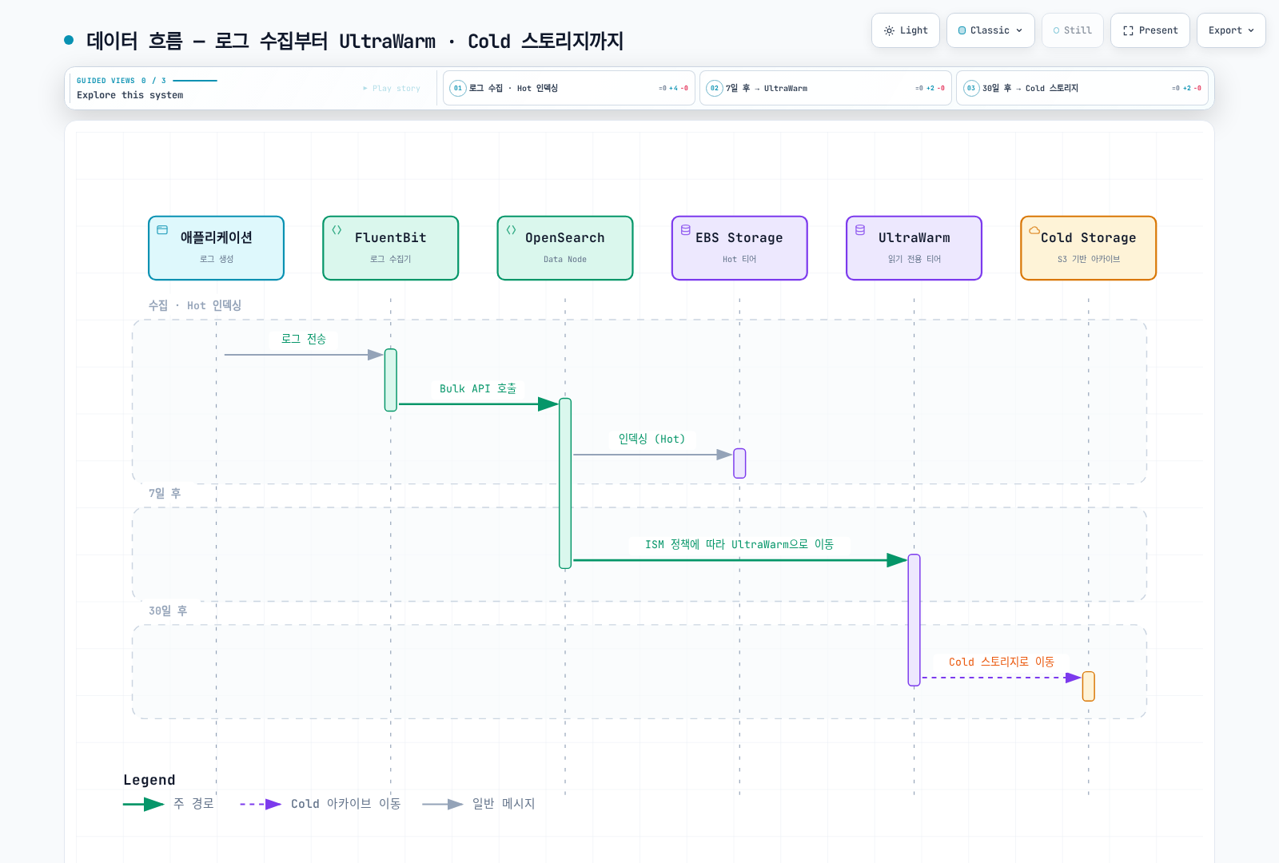
Task: Select the 애플리케이션 participant box
Action: 217,248
